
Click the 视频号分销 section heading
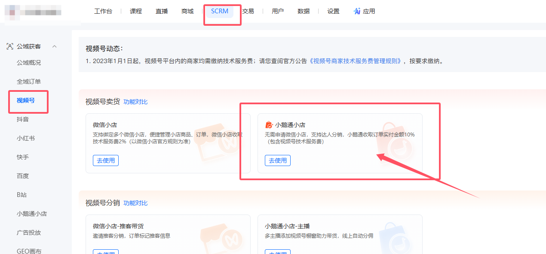(x=103, y=203)
